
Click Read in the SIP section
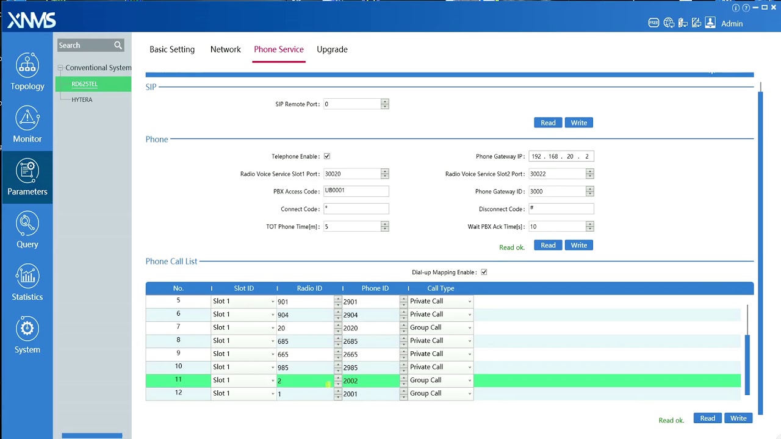coord(548,123)
